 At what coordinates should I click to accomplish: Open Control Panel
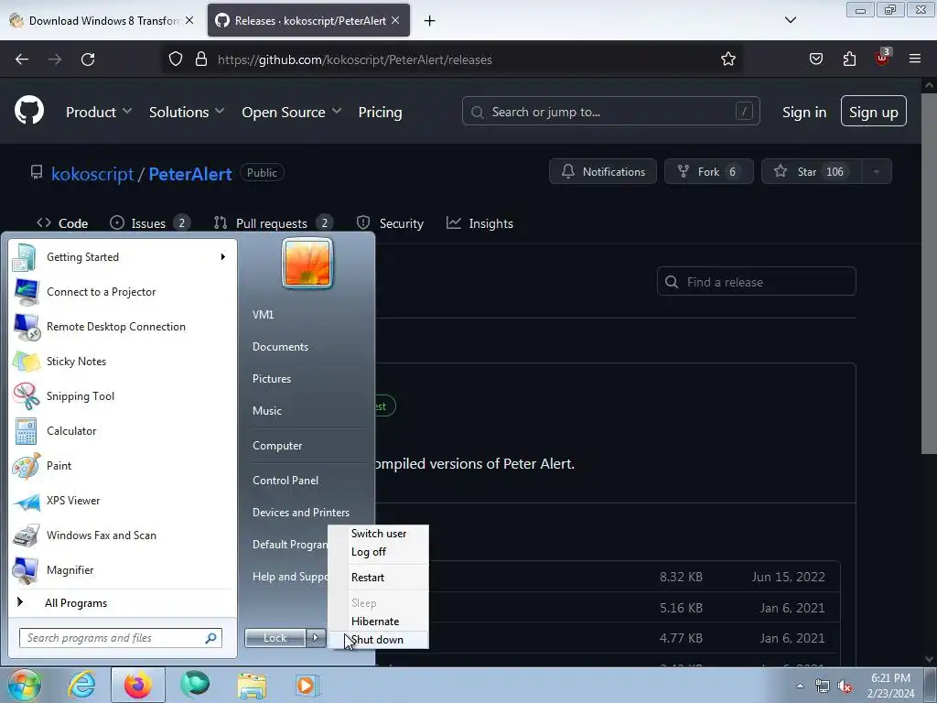click(x=285, y=481)
